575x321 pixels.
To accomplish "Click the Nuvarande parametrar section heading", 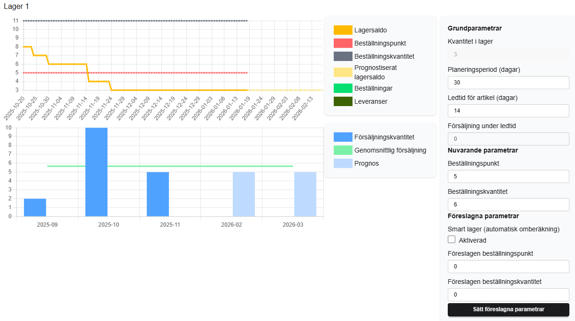I will tap(483, 150).
